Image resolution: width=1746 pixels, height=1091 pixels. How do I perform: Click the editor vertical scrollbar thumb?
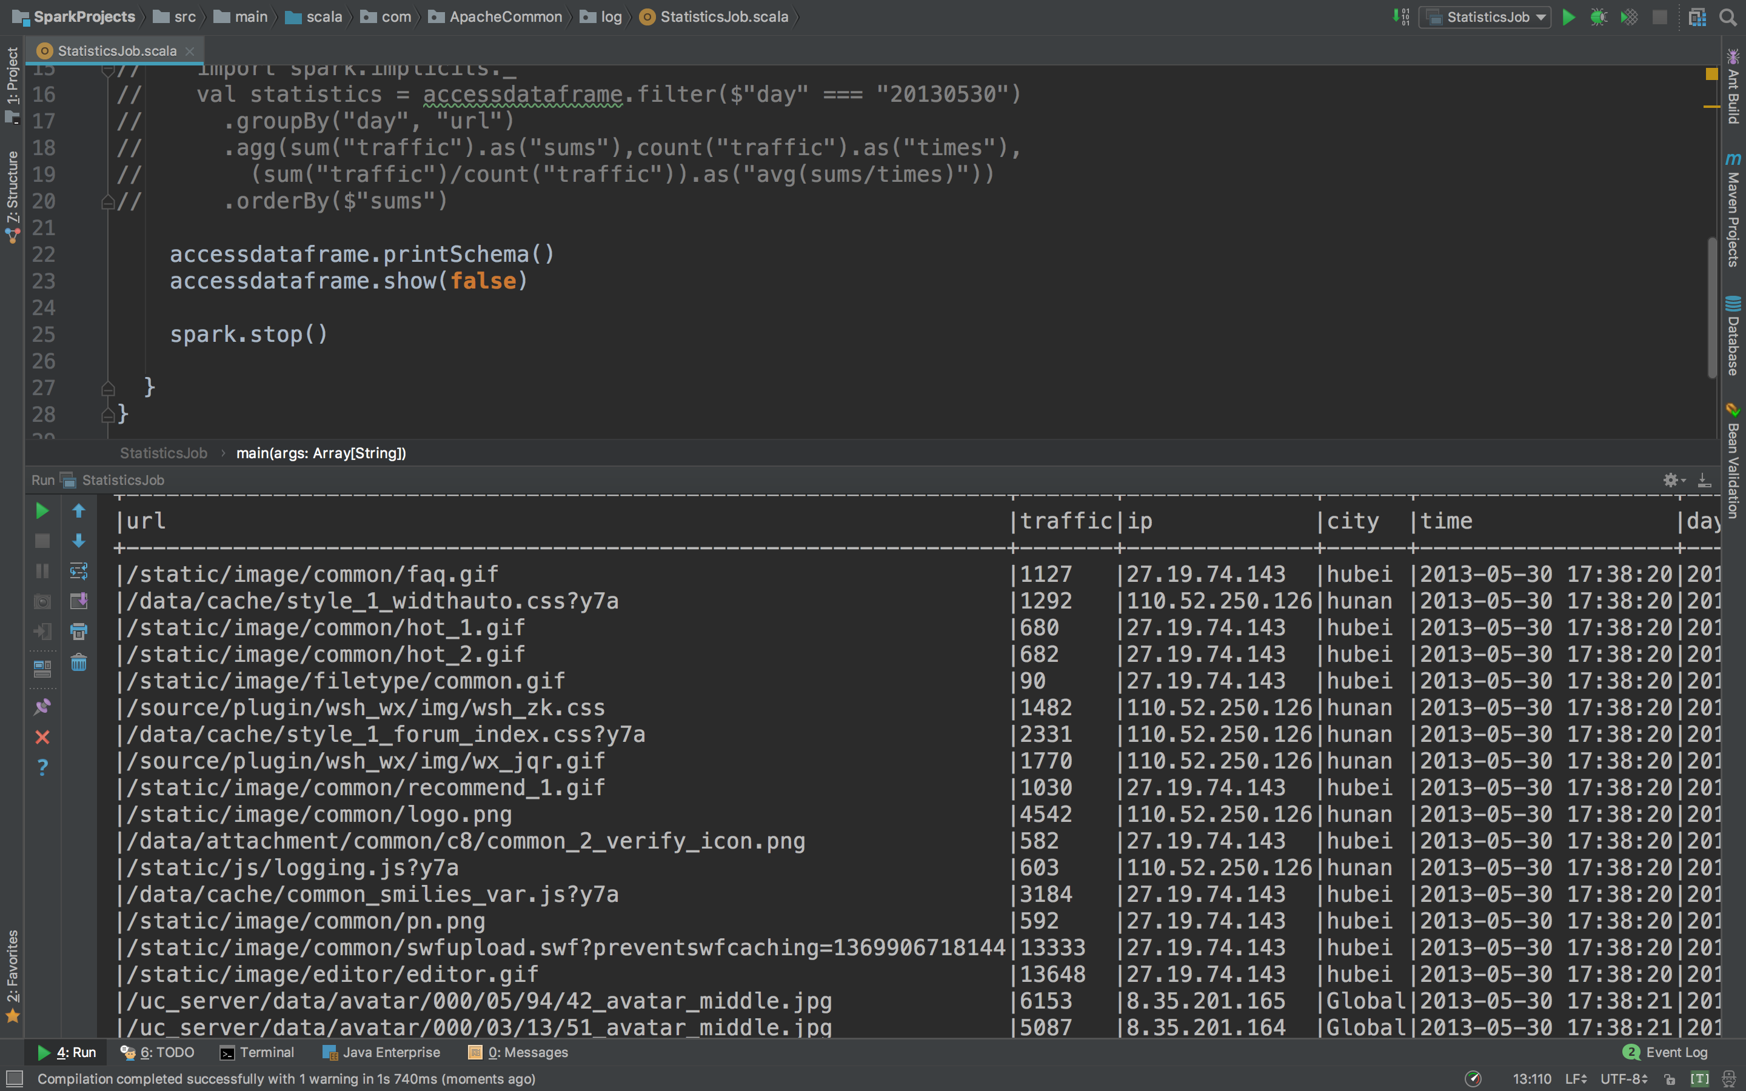(x=1712, y=307)
